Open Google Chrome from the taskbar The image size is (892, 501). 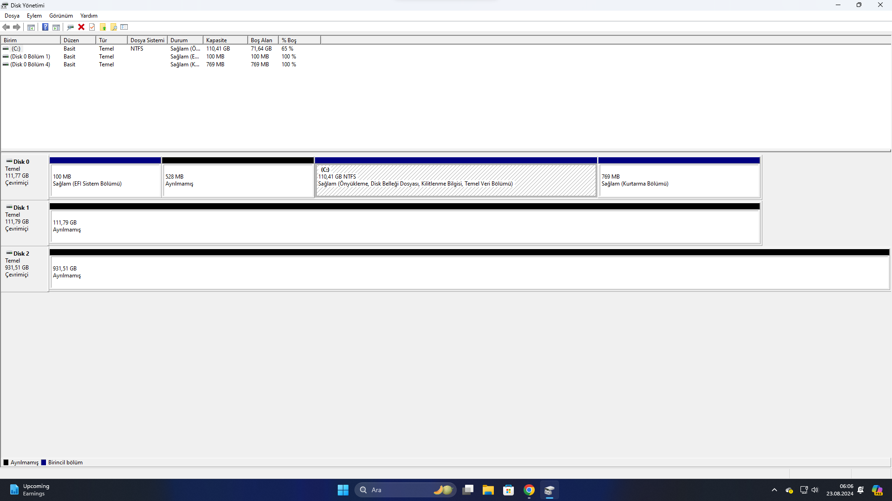pos(529,490)
